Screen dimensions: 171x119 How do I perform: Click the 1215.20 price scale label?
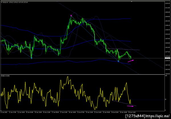pos(167,3)
